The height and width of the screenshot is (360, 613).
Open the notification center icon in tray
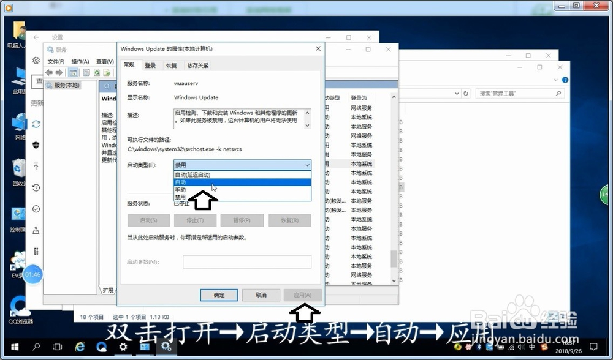pyautogui.click(x=593, y=347)
